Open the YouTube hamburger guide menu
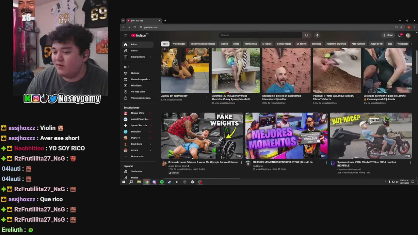Viewport: 418px width, 235px height. pos(125,35)
